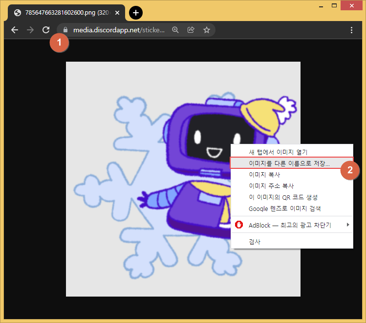Image resolution: width=366 pixels, height=323 pixels.
Task: Share this page using the share icon
Action: [x=191, y=30]
